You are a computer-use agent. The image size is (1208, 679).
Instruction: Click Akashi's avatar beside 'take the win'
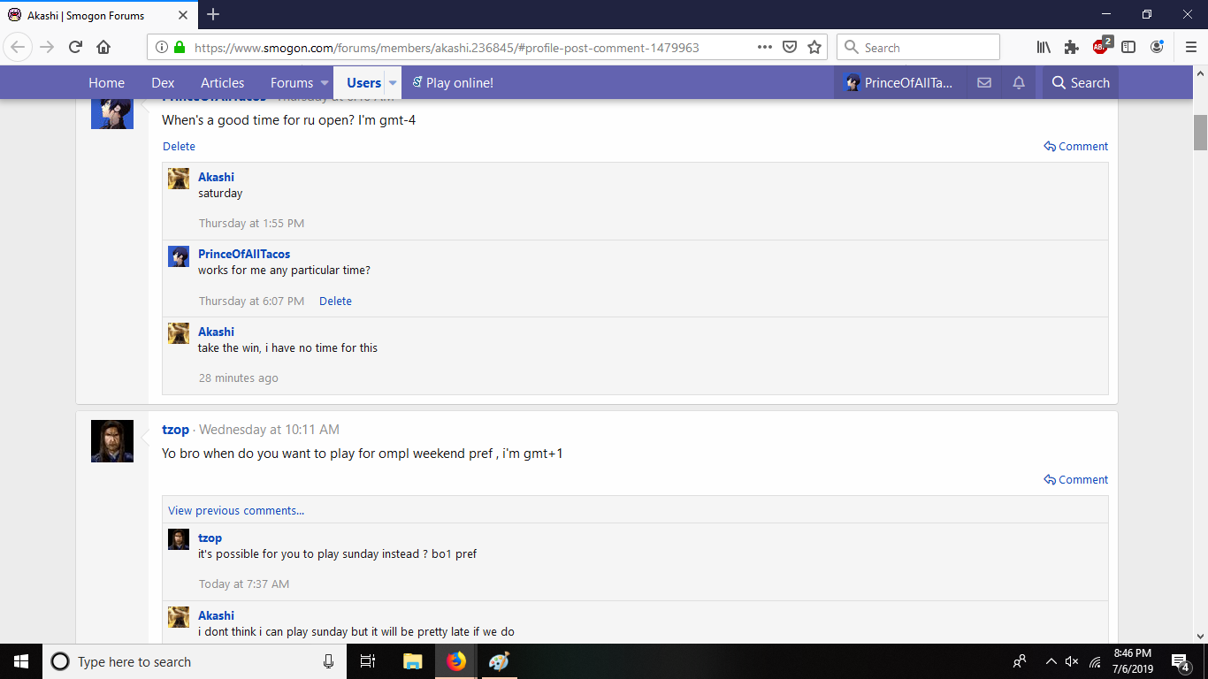tap(179, 333)
